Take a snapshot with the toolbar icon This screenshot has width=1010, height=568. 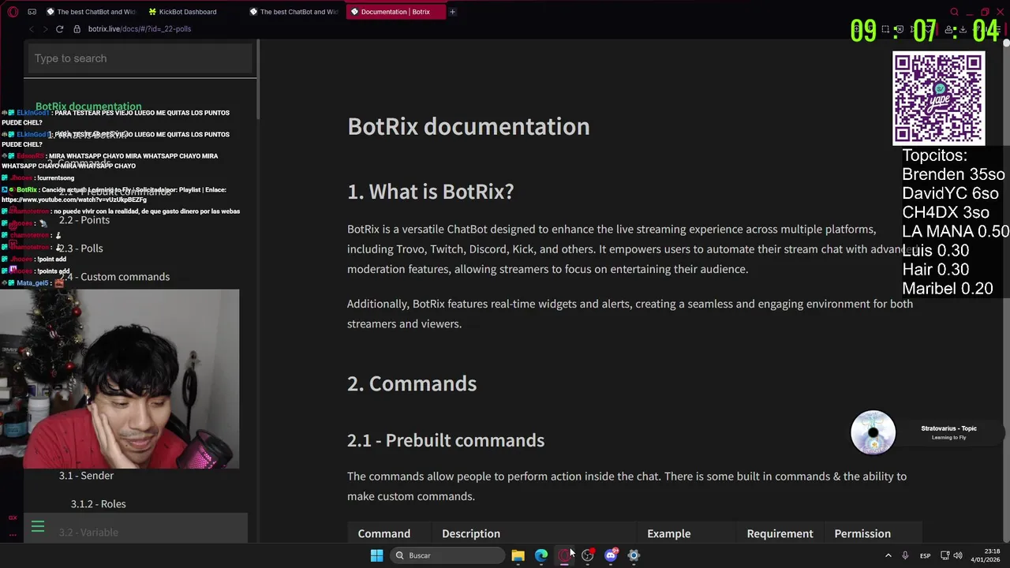tap(886, 29)
